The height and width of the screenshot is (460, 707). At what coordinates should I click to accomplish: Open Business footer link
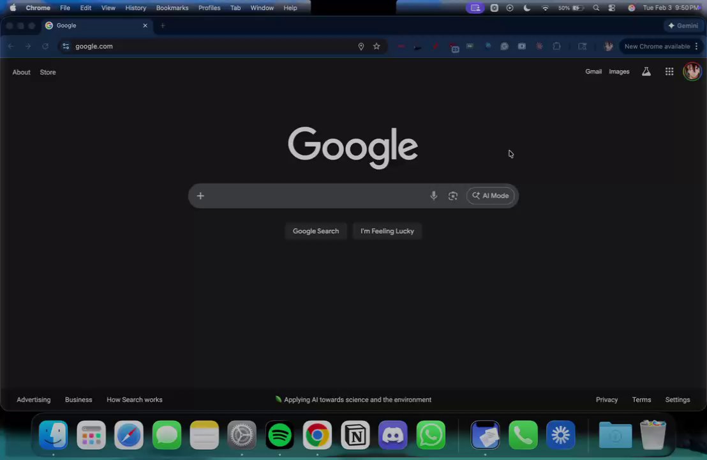click(78, 399)
